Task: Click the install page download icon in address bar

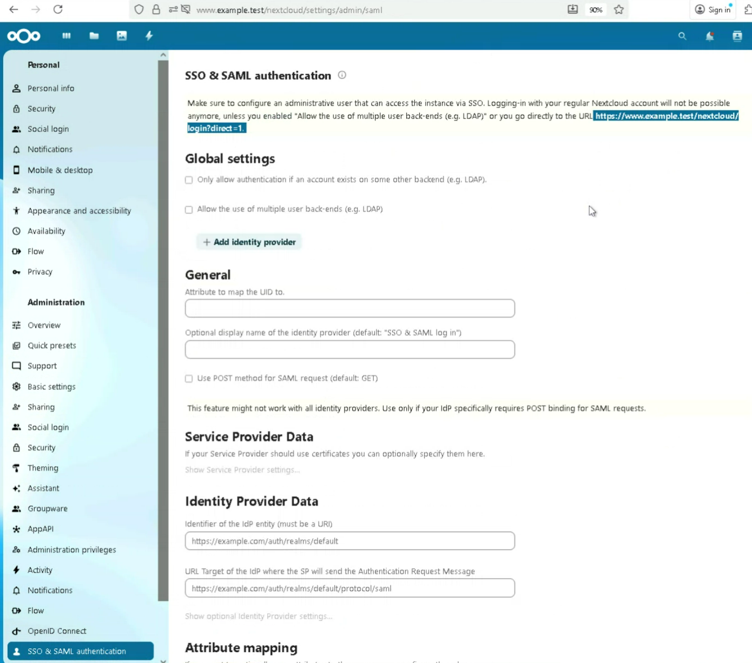Action: pos(572,9)
